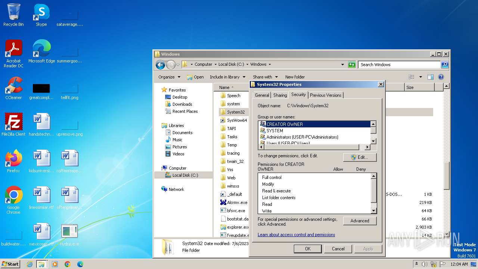
Task: Switch to the Sharing tab
Action: (x=280, y=95)
